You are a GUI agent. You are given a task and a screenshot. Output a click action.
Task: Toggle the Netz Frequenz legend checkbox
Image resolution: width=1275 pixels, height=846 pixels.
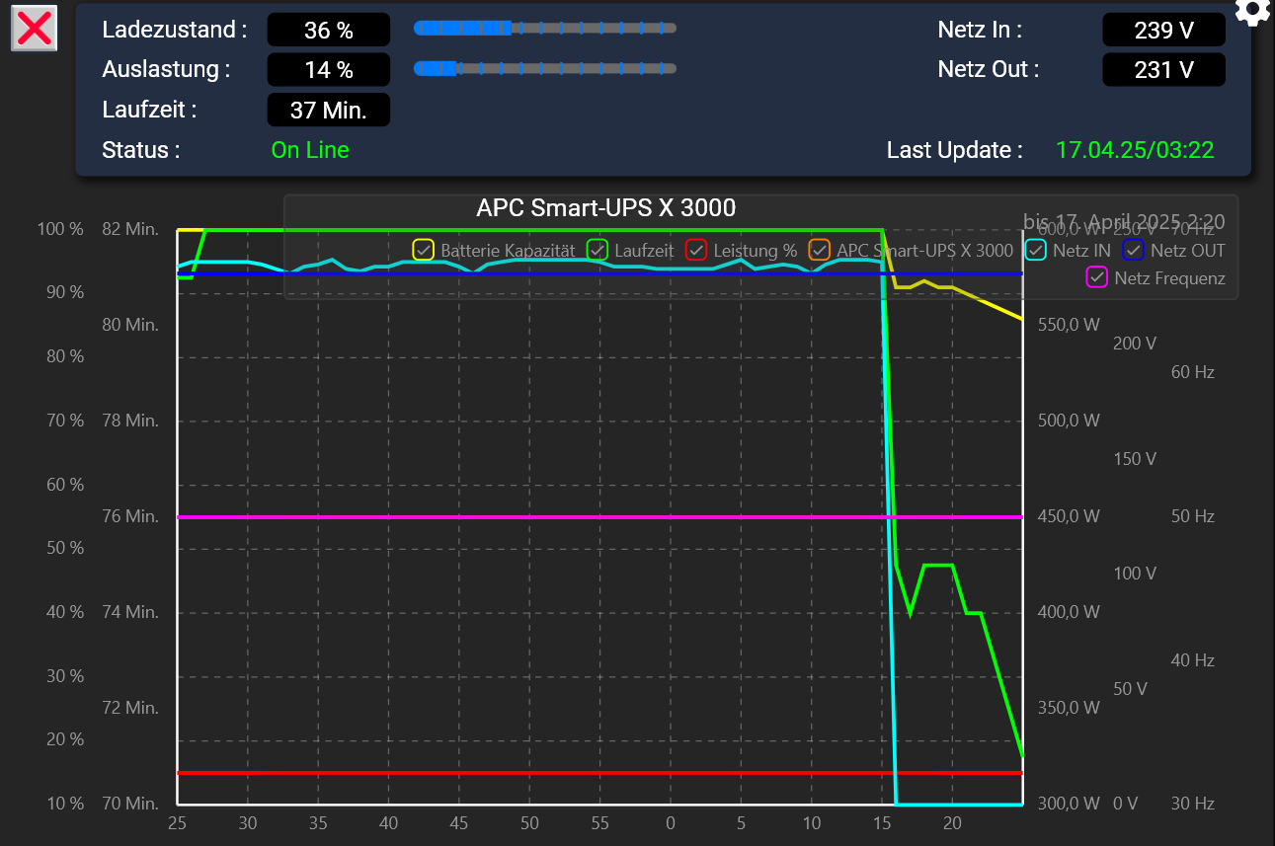(1097, 277)
